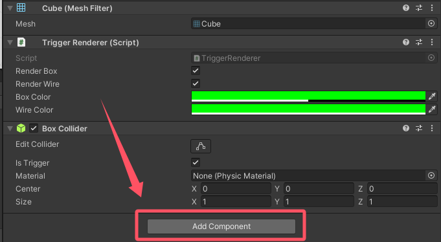Open the Mesh Filter component options menu
Viewport: 441px width, 242px height.
click(x=432, y=8)
